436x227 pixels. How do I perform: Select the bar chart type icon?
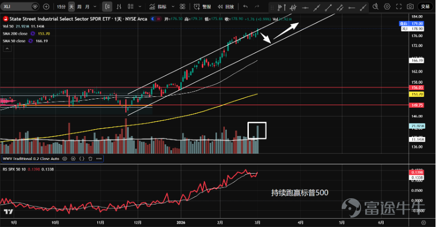119,7
